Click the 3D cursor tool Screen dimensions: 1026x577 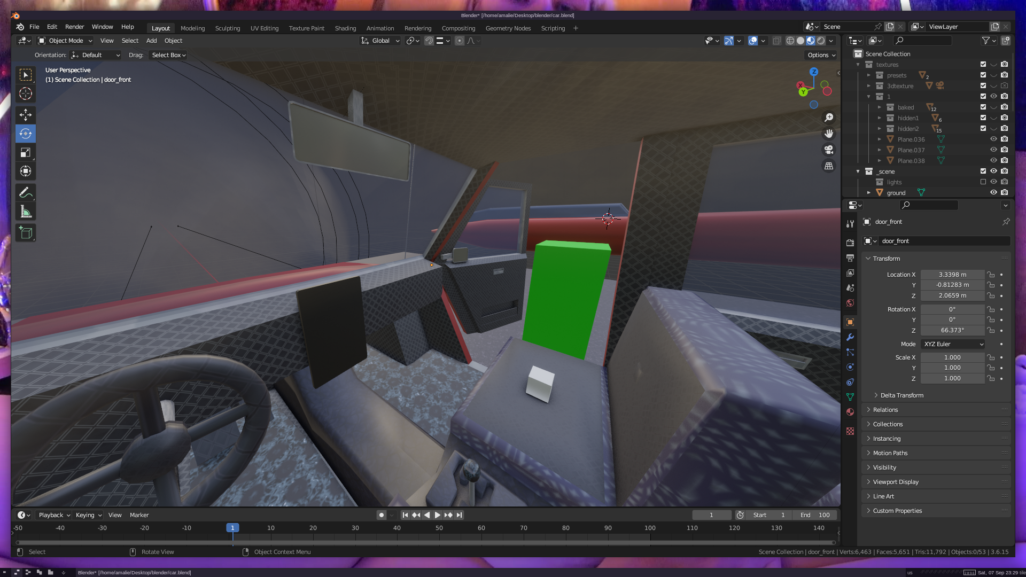pyautogui.click(x=25, y=94)
